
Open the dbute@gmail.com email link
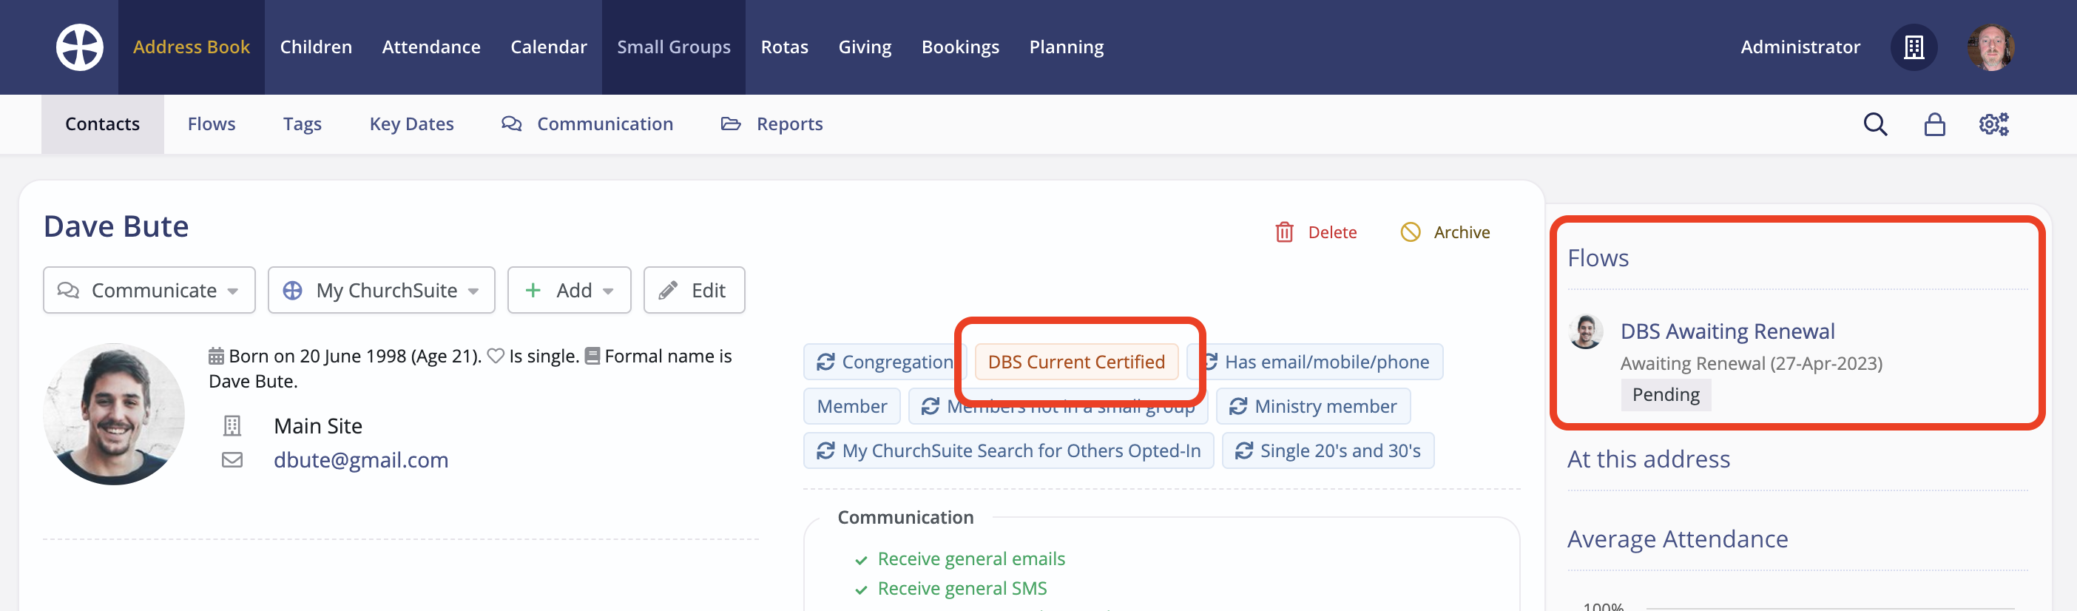pyautogui.click(x=360, y=459)
